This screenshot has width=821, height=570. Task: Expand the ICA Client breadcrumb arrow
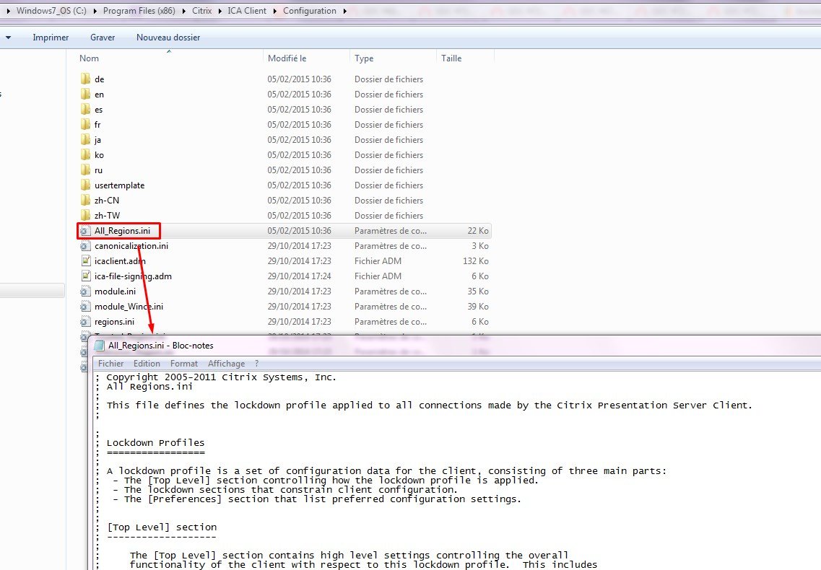click(275, 11)
